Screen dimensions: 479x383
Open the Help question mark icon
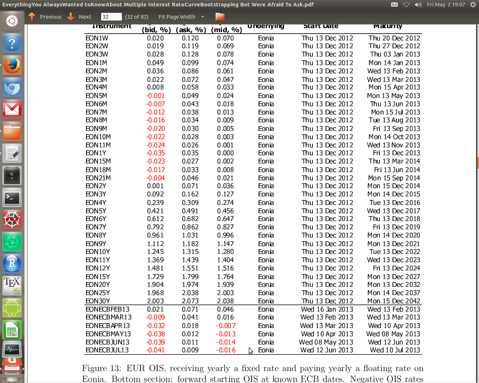click(12, 43)
